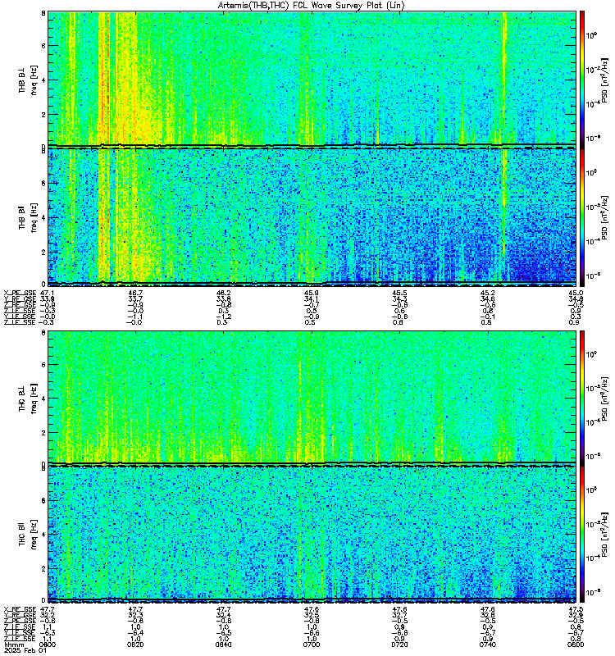Click the THB X_RE_GSE value '46.7'

coord(135,293)
